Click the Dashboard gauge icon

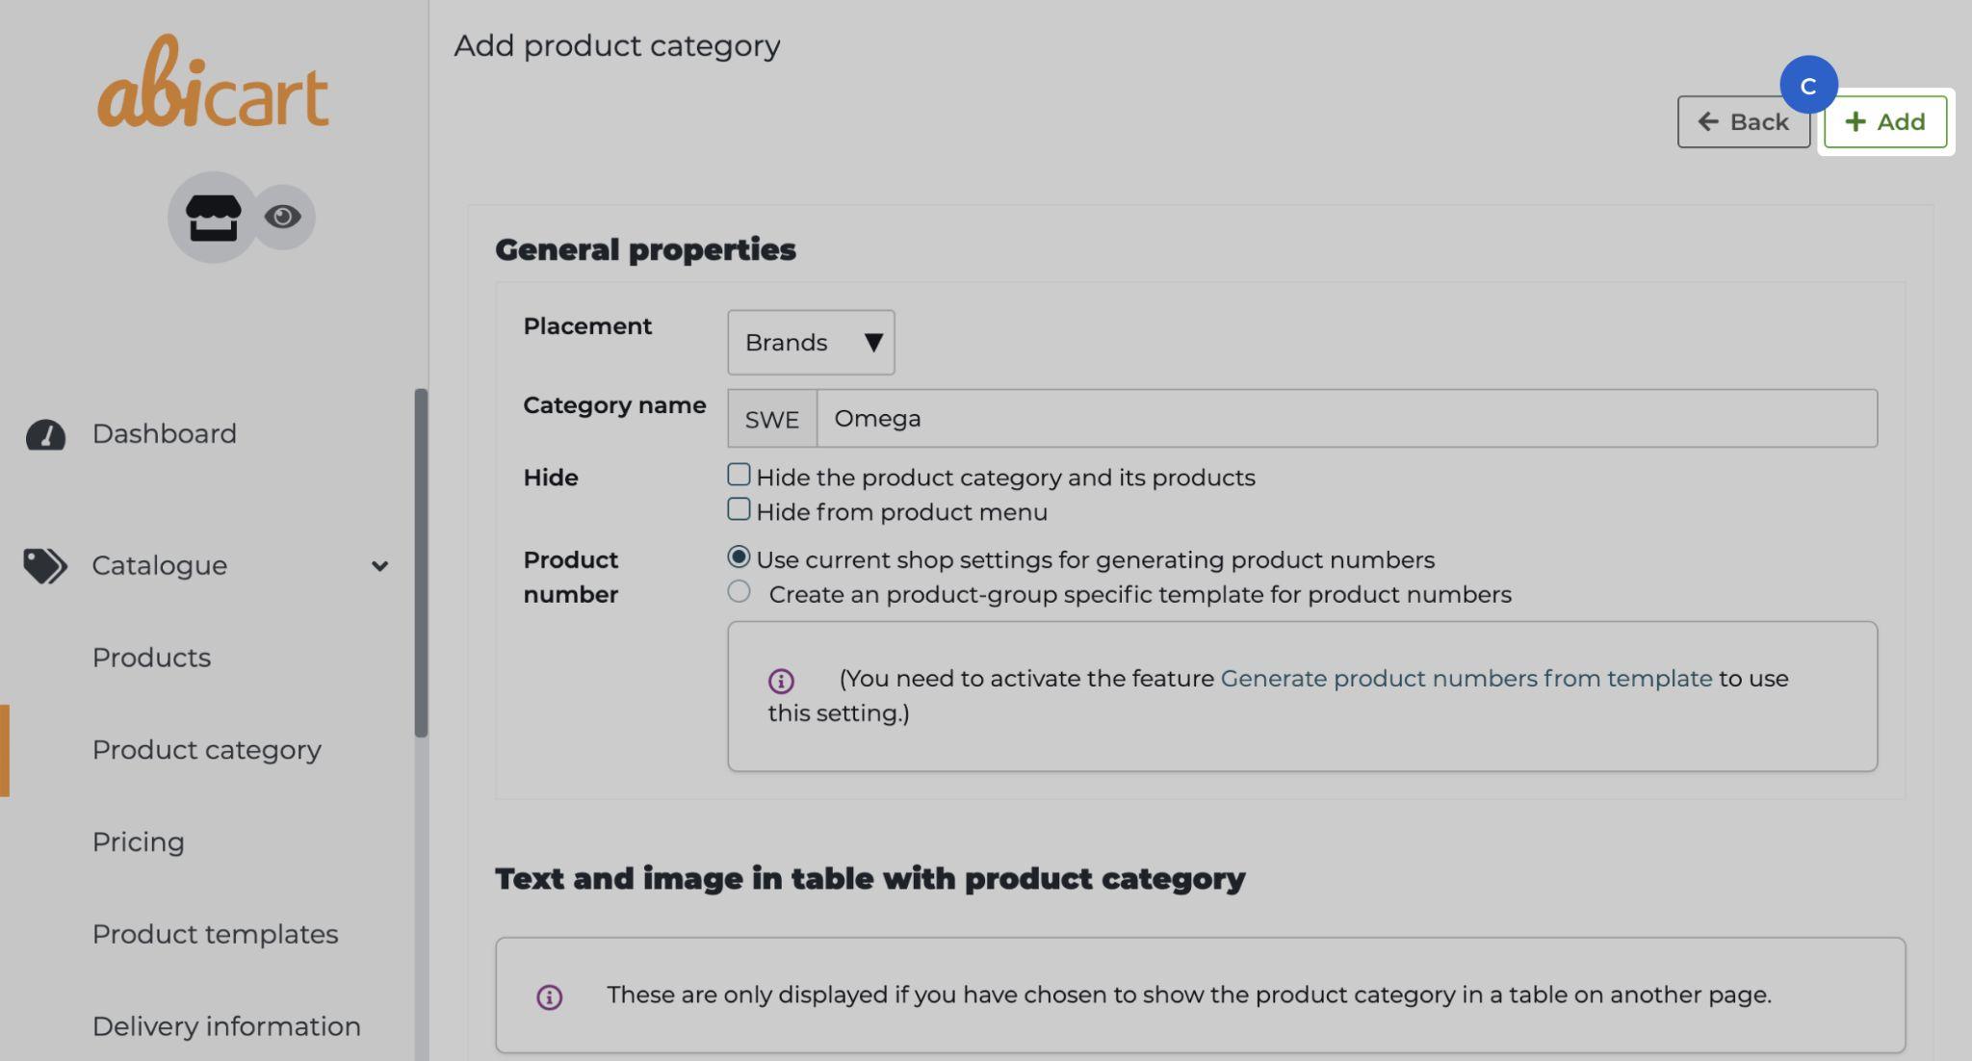click(45, 434)
